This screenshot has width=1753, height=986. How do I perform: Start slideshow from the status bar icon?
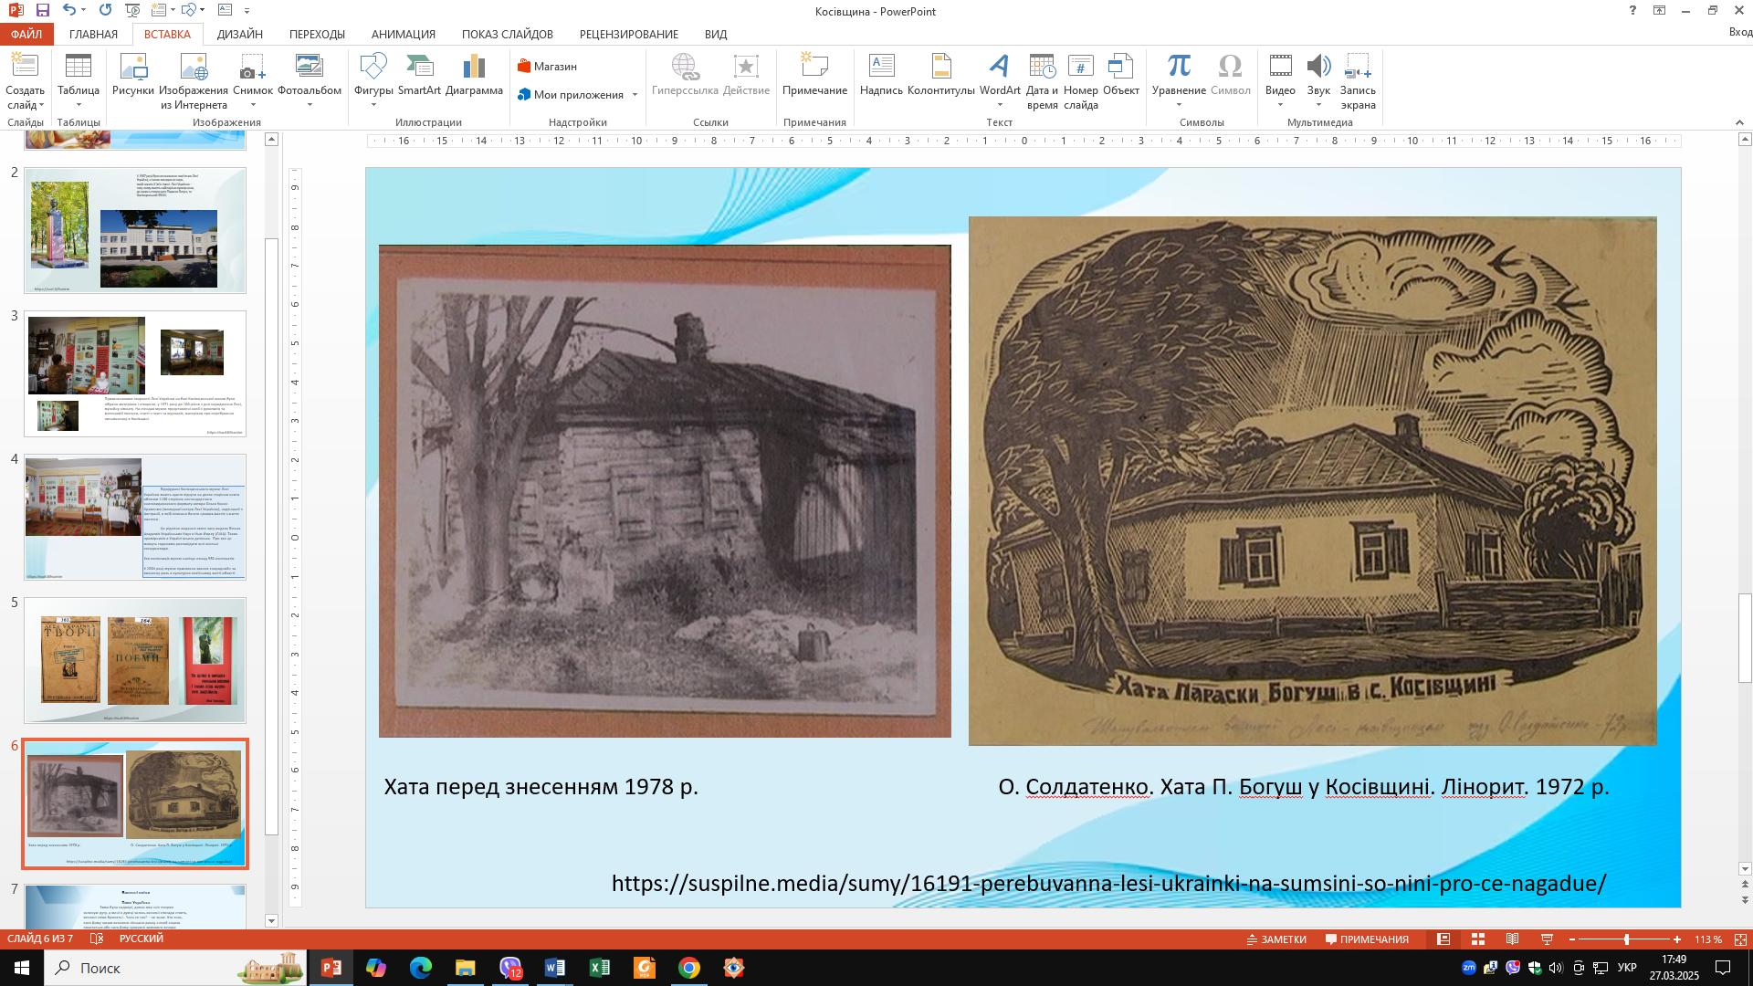1548,939
